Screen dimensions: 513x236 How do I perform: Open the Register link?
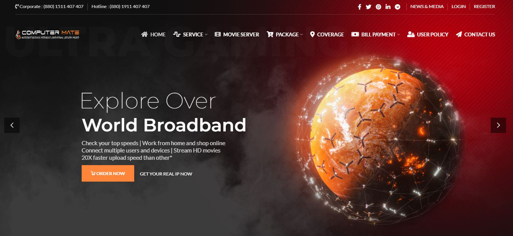click(x=484, y=7)
